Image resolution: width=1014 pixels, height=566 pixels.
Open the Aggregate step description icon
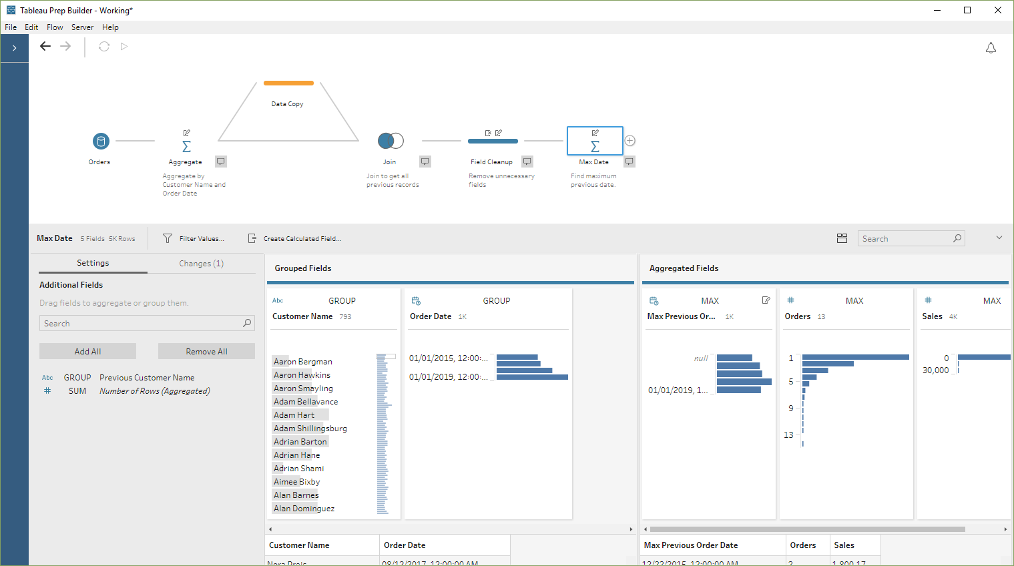[221, 162]
